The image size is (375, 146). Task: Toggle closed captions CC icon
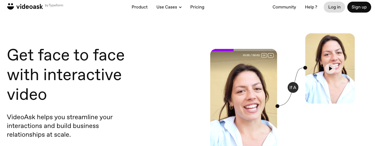264,55
